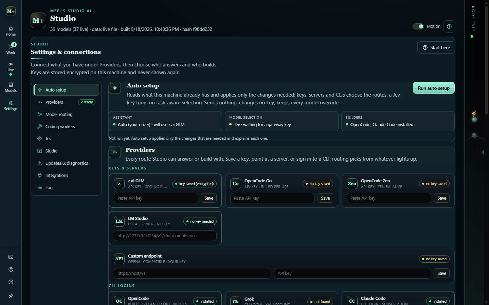Open the Models section icon
Screen dimensions: 489x305
(x=11, y=87)
